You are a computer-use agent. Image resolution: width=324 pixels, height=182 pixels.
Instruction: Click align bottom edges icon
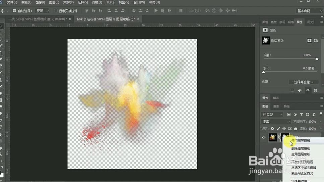[101, 10]
